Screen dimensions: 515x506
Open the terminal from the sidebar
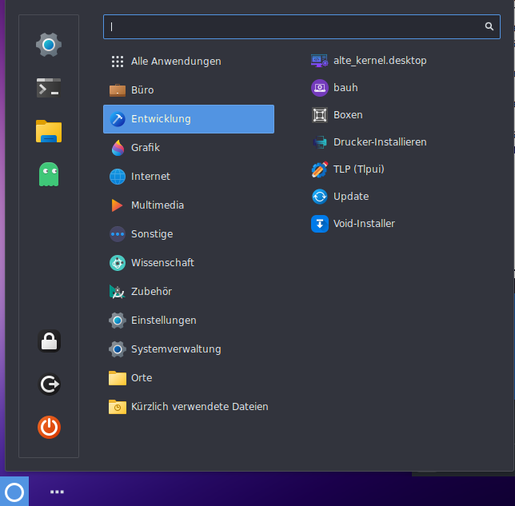(49, 88)
